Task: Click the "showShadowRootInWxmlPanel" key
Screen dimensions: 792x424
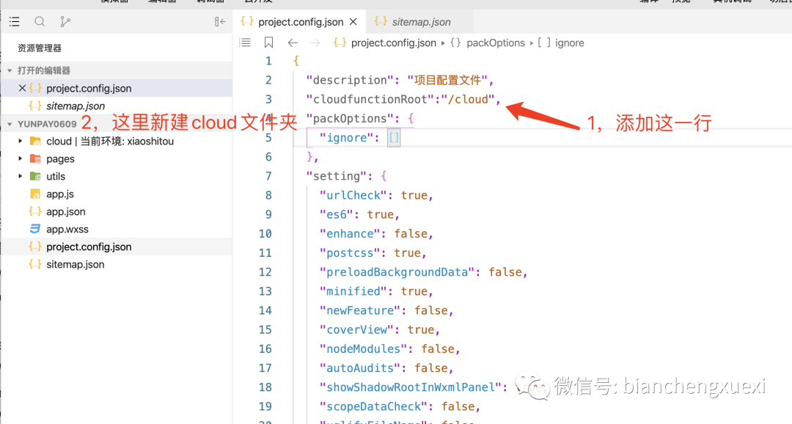Action: click(411, 387)
